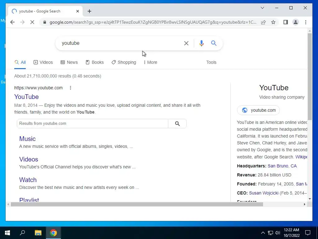The image size is (318, 239).
Task: Click the youtube.com site search magnifier
Action: point(177,124)
